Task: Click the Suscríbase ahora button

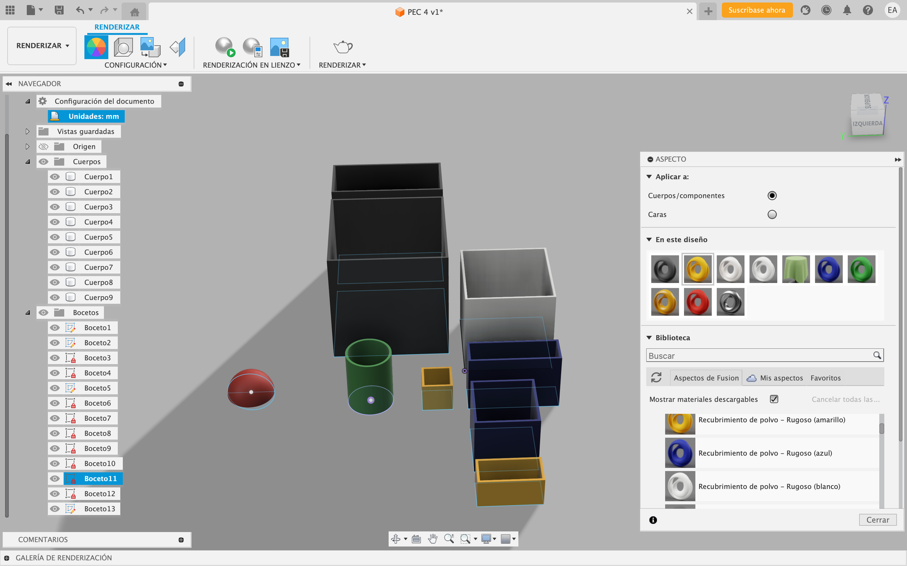Action: [x=757, y=10]
